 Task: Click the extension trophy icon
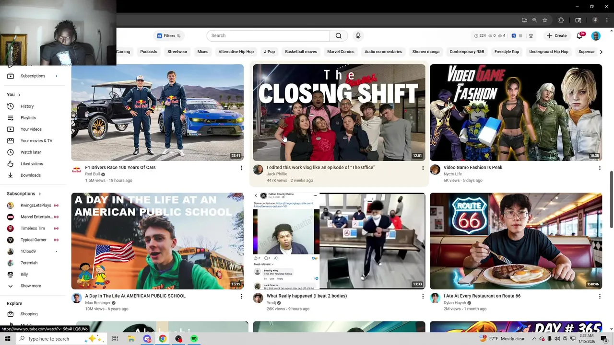click(x=531, y=36)
